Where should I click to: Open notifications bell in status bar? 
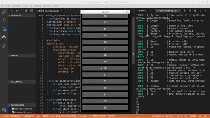[206, 116]
